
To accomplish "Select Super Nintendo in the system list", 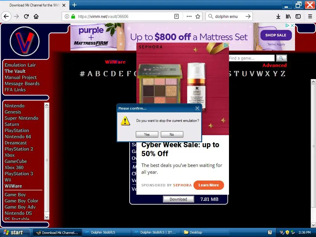I will 21,118.
